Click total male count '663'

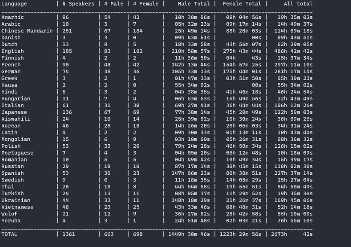point(109,234)
